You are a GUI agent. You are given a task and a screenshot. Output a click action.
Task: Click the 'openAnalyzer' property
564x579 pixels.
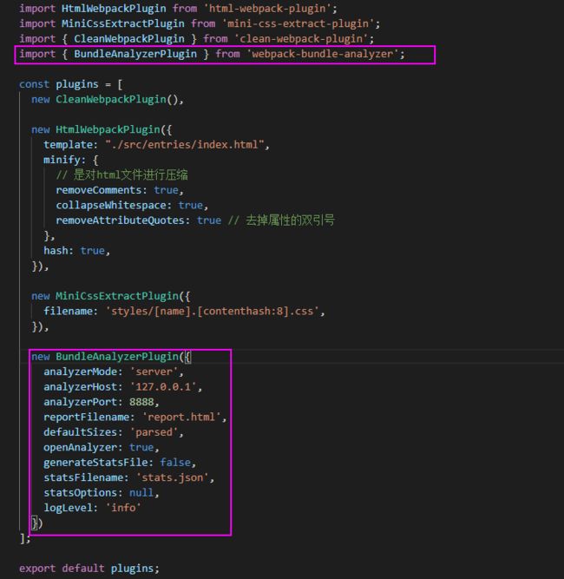click(x=80, y=448)
